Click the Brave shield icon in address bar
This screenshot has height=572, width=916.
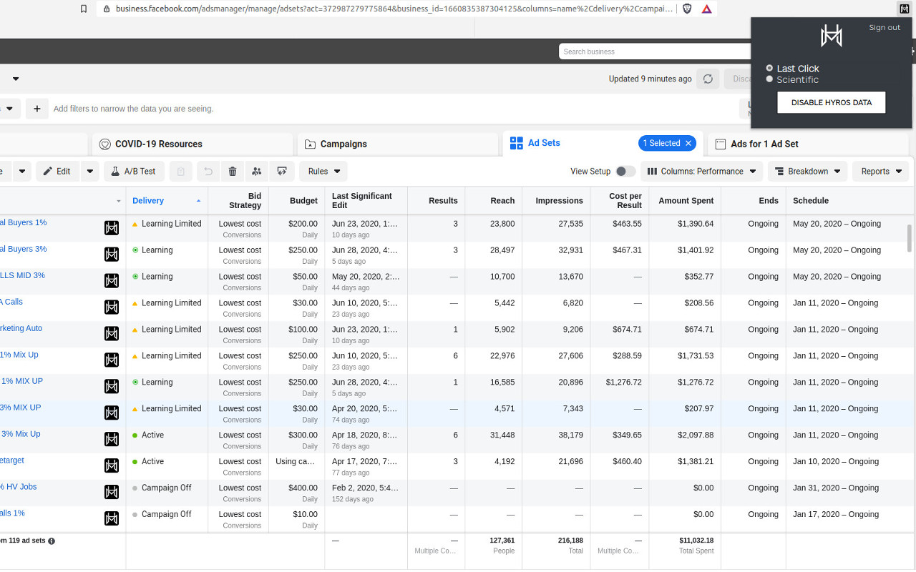click(688, 9)
